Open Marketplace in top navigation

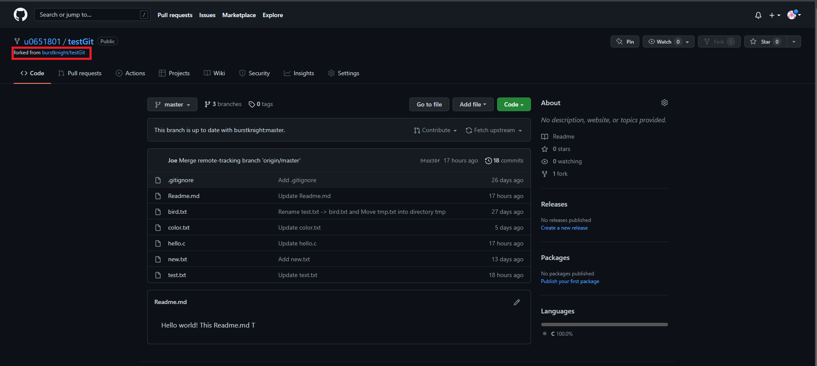coord(239,15)
